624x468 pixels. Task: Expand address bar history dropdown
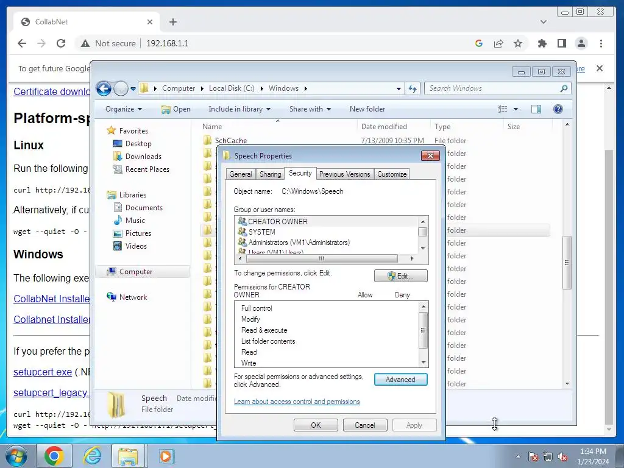click(399, 89)
